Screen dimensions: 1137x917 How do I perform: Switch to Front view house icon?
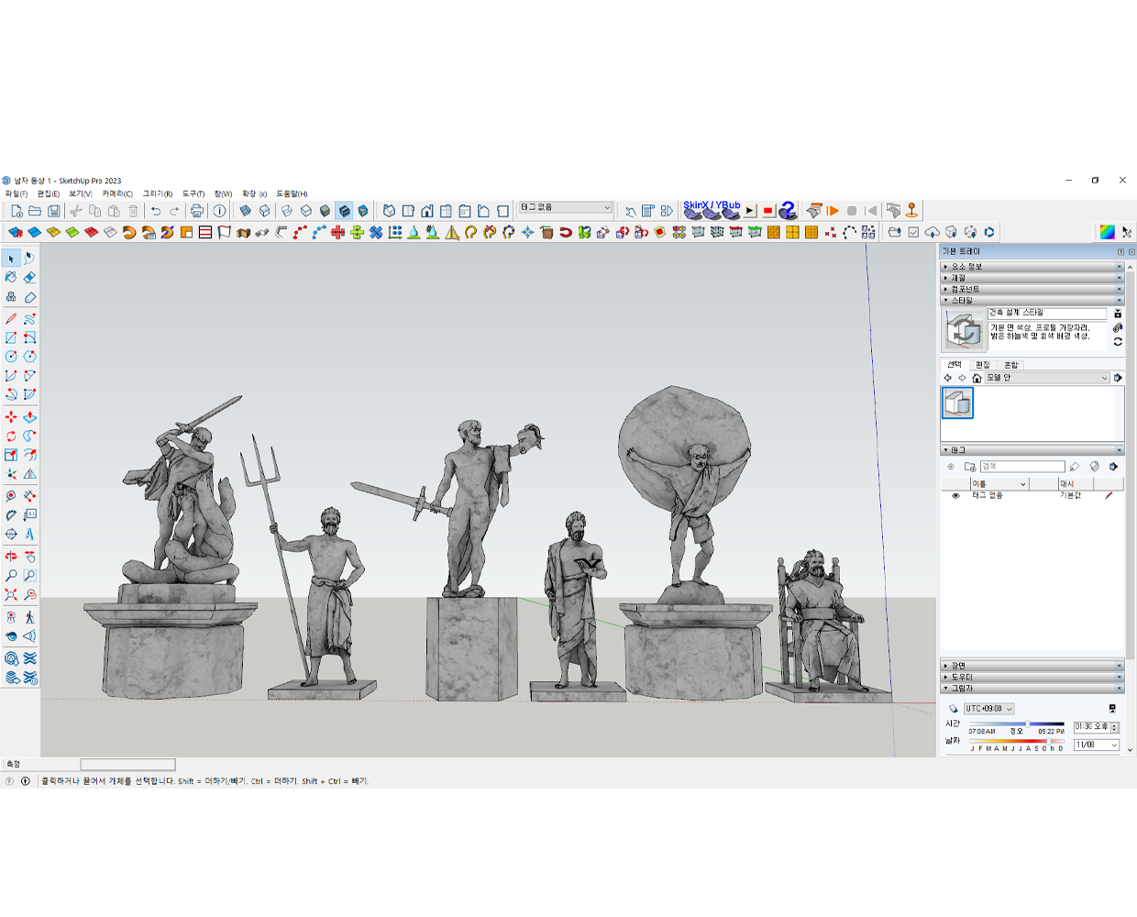click(x=427, y=211)
